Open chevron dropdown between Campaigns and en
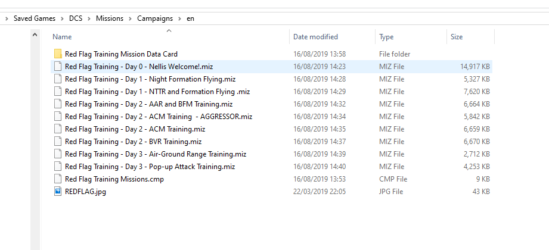 (x=179, y=18)
